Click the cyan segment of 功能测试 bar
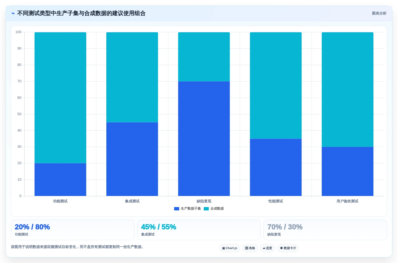398x263 pixels. pyautogui.click(x=60, y=98)
